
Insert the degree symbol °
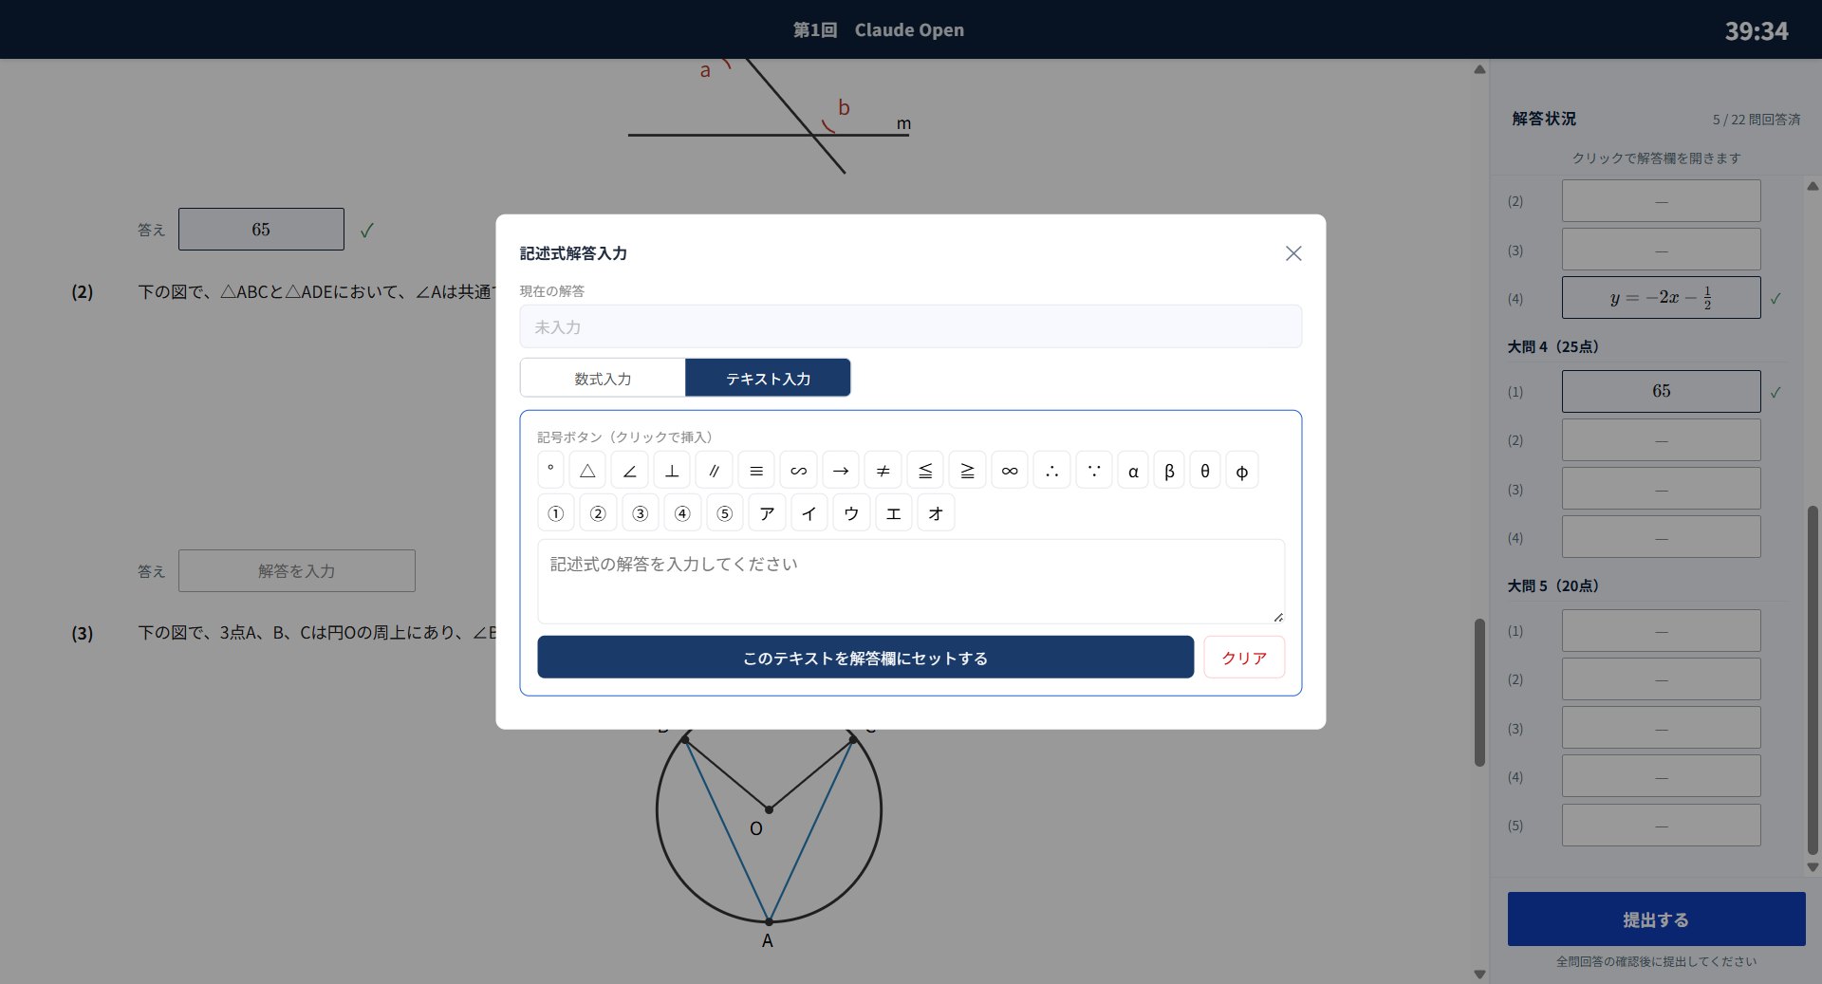550,471
